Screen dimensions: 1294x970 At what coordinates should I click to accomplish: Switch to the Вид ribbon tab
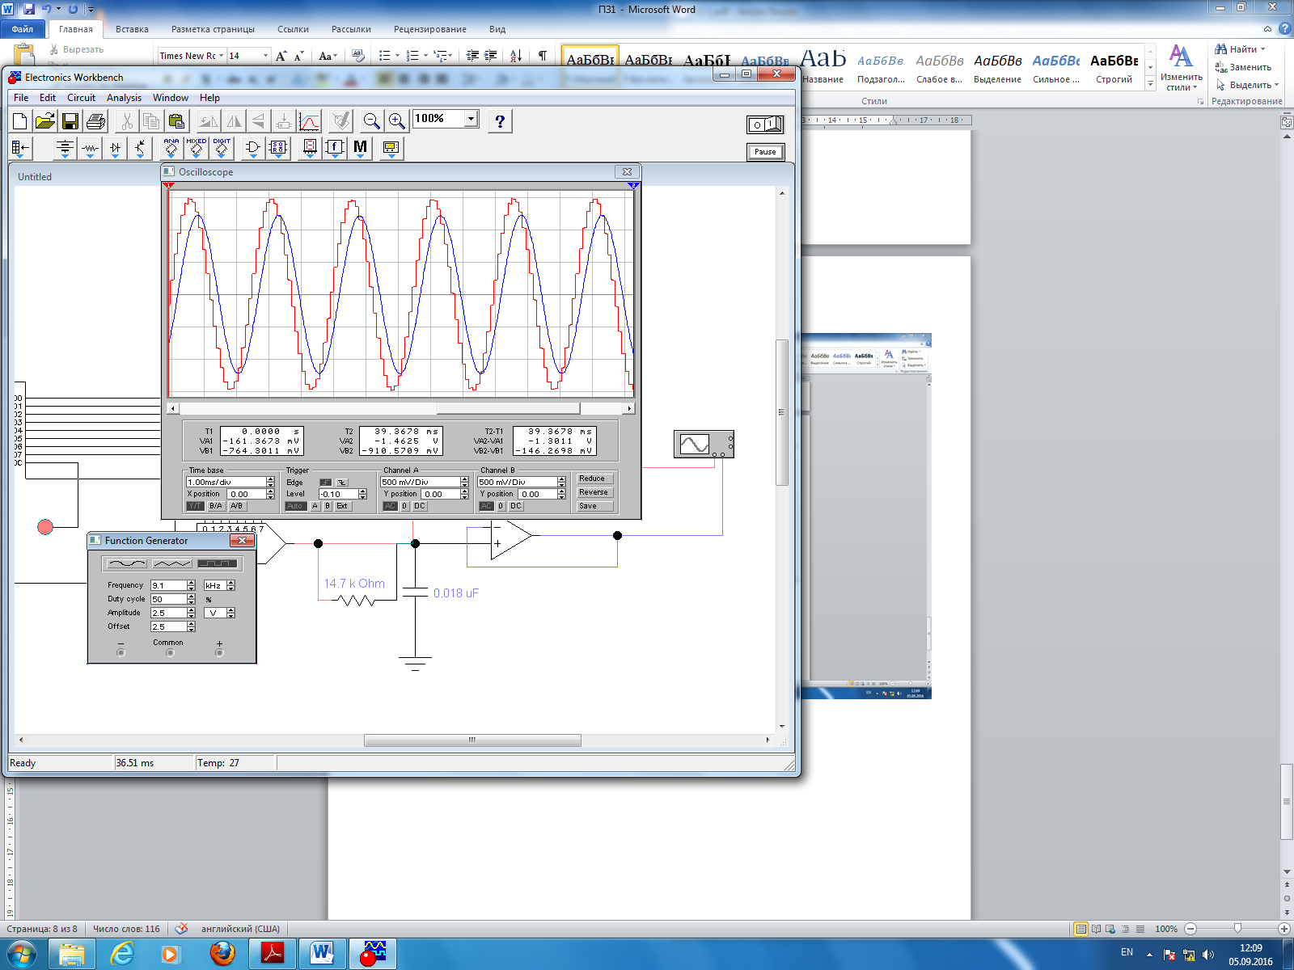coord(497,29)
